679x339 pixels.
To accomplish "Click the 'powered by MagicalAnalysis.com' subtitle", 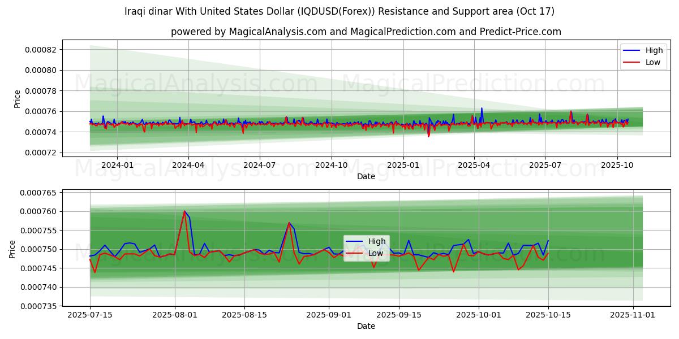I will pyautogui.click(x=366, y=32).
